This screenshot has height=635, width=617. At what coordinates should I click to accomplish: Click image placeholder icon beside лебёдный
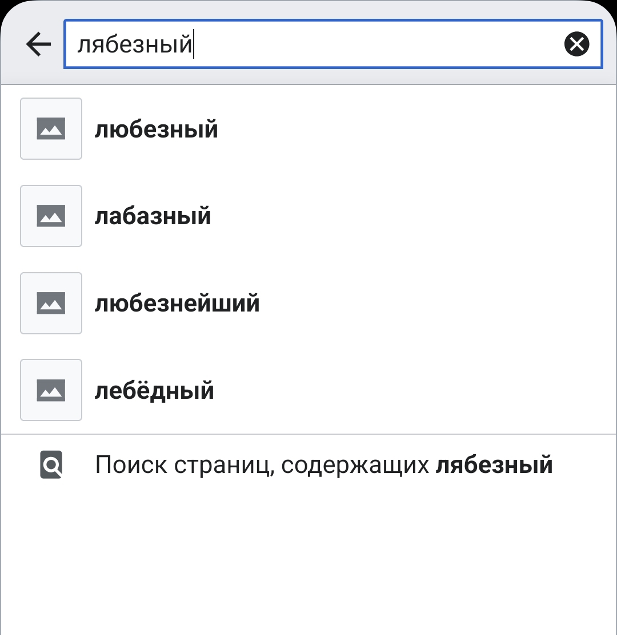[x=51, y=390]
